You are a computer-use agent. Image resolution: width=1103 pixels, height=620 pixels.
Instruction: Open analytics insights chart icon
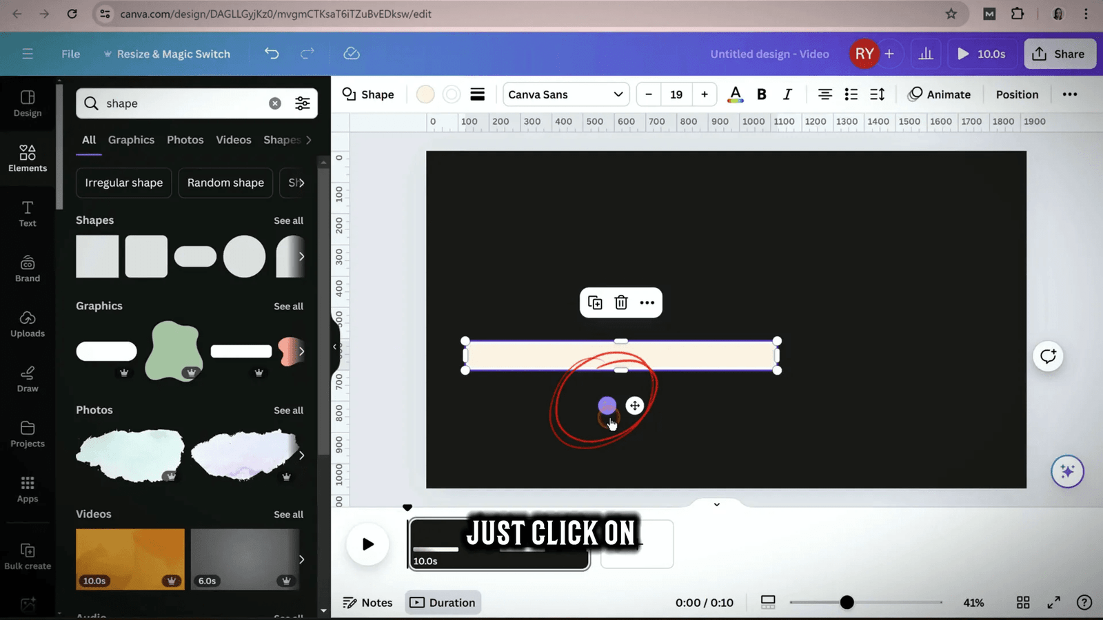[x=926, y=54]
